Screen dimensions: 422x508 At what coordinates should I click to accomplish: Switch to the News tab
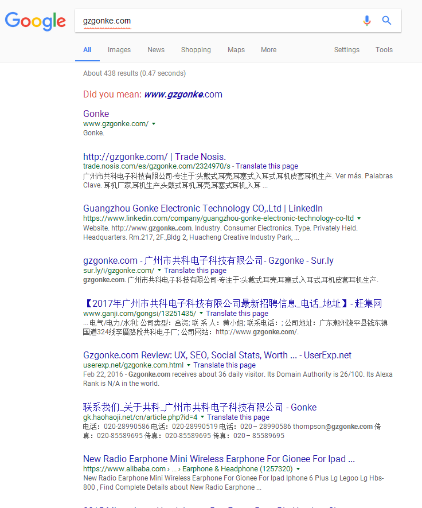(156, 49)
